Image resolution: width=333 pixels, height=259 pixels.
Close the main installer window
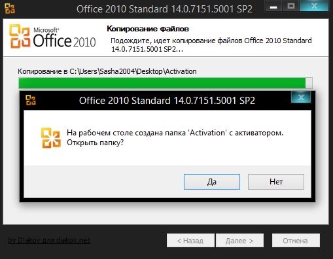[314, 6]
